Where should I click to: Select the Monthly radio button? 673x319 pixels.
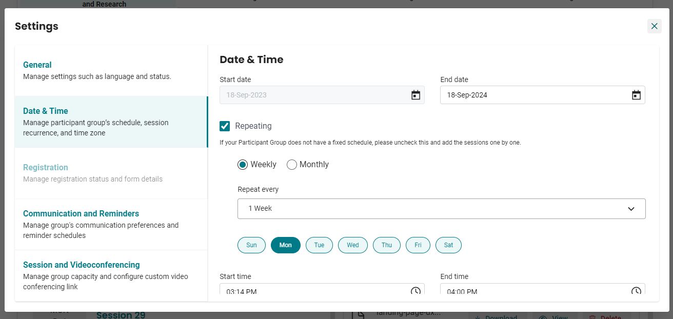point(292,165)
